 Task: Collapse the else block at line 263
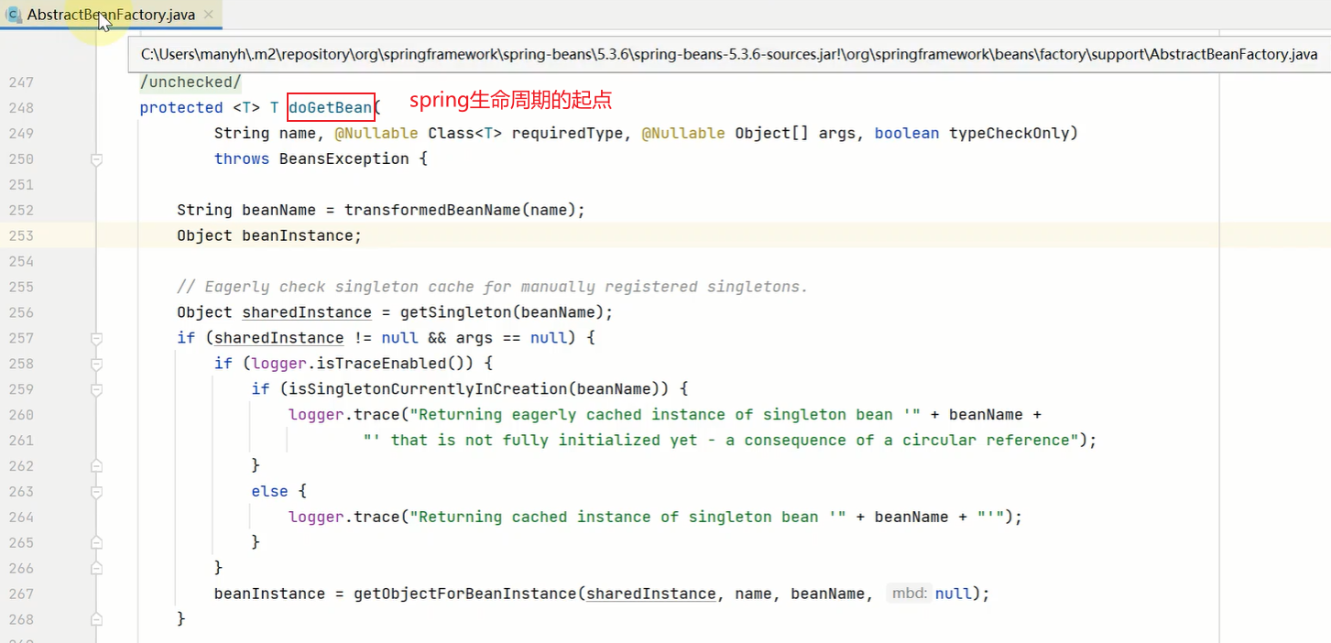tap(96, 492)
